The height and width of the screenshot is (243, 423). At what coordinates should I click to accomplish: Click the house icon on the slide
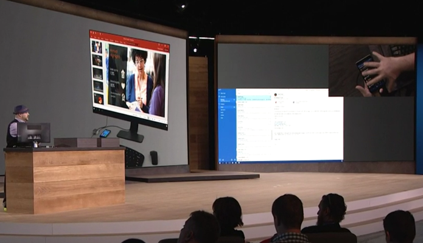point(123,74)
